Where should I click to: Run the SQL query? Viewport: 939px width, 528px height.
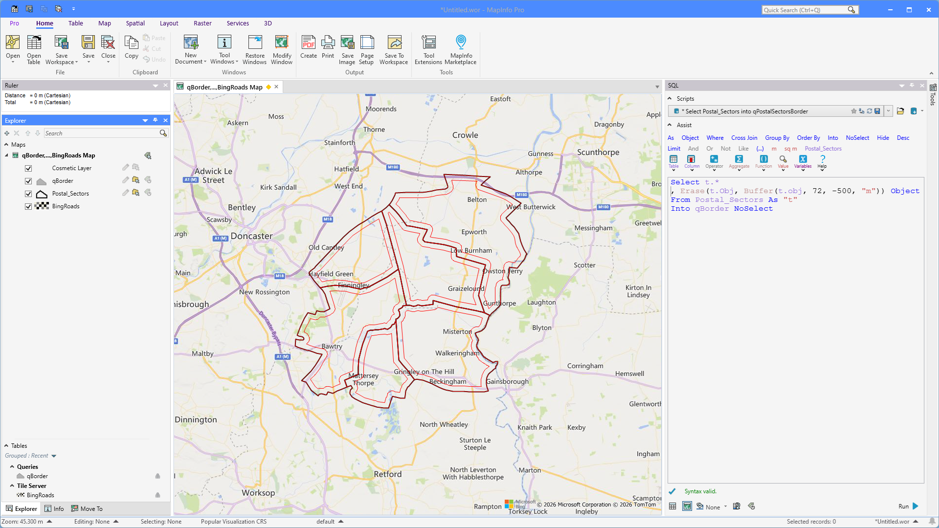915,506
